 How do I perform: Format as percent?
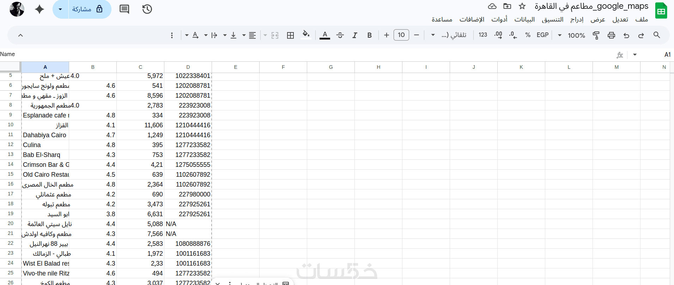click(528, 35)
